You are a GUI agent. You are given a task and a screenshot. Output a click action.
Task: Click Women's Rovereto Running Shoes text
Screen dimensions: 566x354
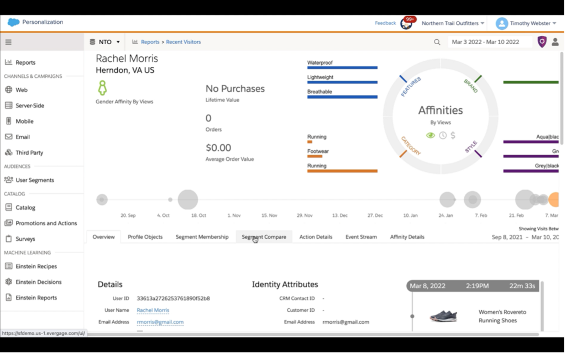coord(502,316)
